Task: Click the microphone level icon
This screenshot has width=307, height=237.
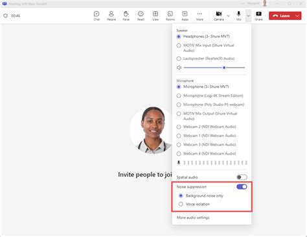Action: click(179, 162)
